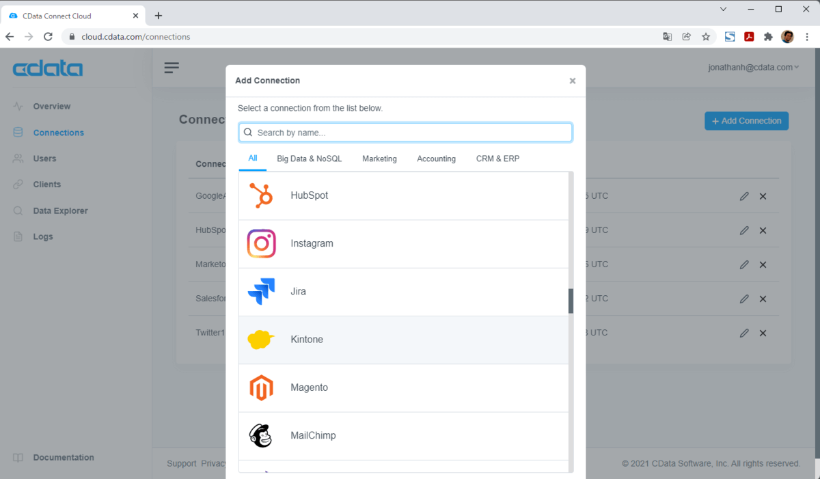820x479 pixels.
Task: Click the Chrome profile avatar
Action: (788, 37)
